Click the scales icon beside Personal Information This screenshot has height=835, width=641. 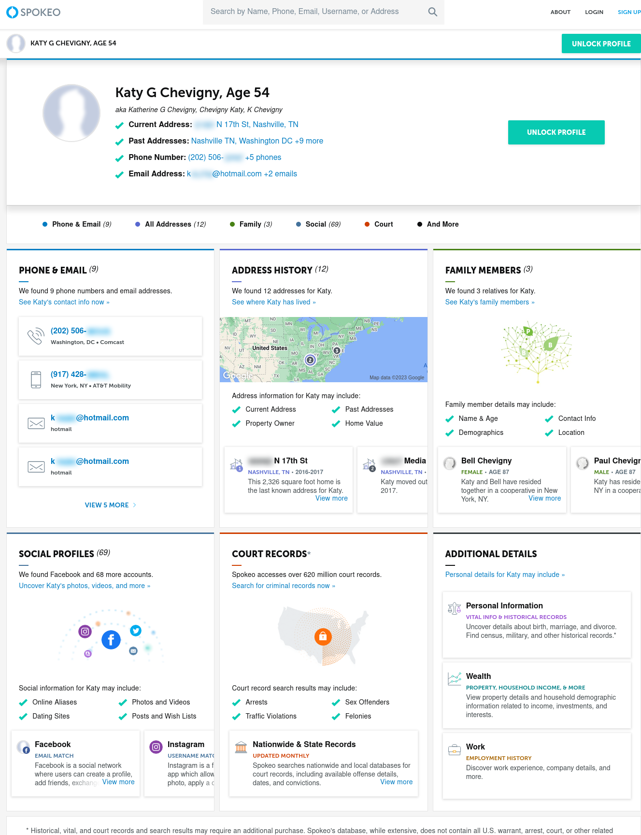[x=454, y=608]
